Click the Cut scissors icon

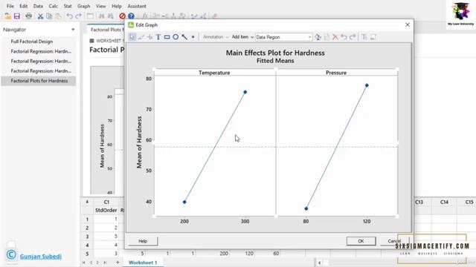(40, 16)
